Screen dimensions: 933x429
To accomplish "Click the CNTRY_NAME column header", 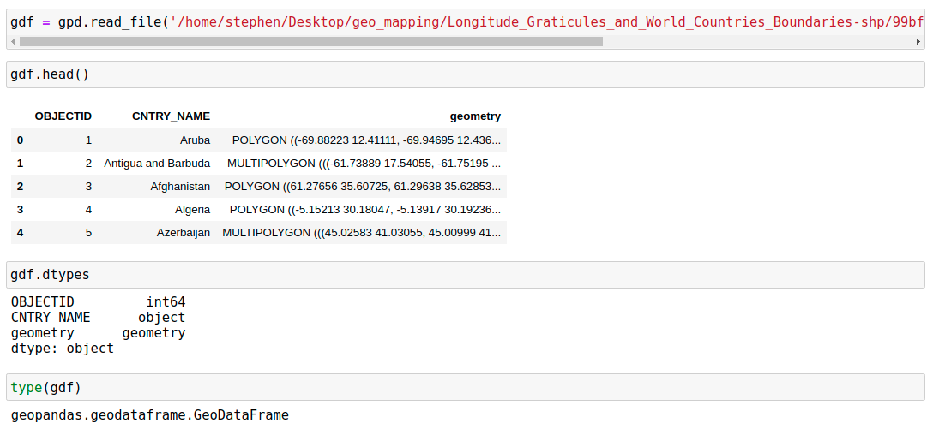I will [171, 116].
